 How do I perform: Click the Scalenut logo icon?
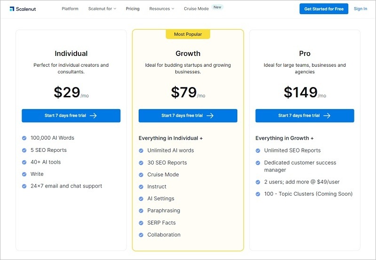pos(12,9)
